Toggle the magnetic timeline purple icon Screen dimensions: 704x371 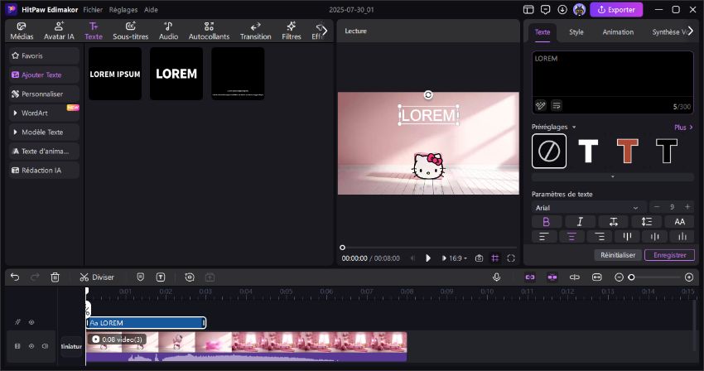point(552,277)
